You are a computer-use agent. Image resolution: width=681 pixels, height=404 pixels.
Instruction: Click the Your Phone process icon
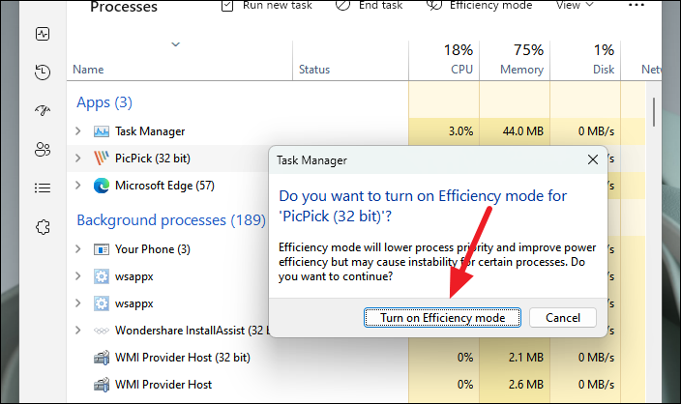[102, 249]
